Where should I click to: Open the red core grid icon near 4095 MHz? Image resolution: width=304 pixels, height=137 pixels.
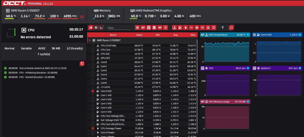(82, 17)
